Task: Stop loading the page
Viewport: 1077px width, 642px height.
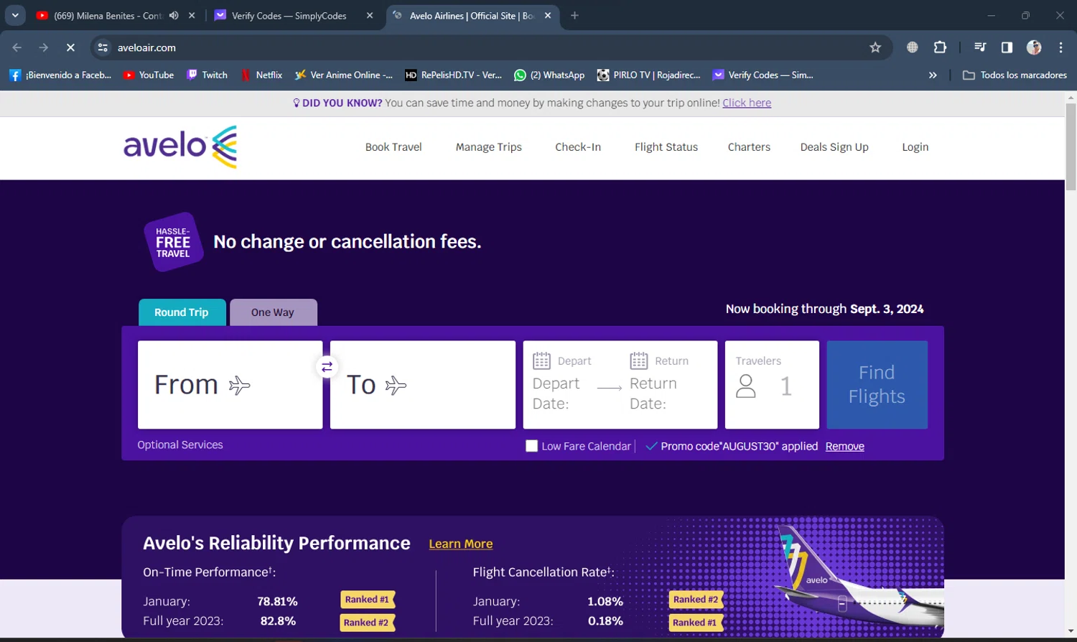Action: (70, 47)
